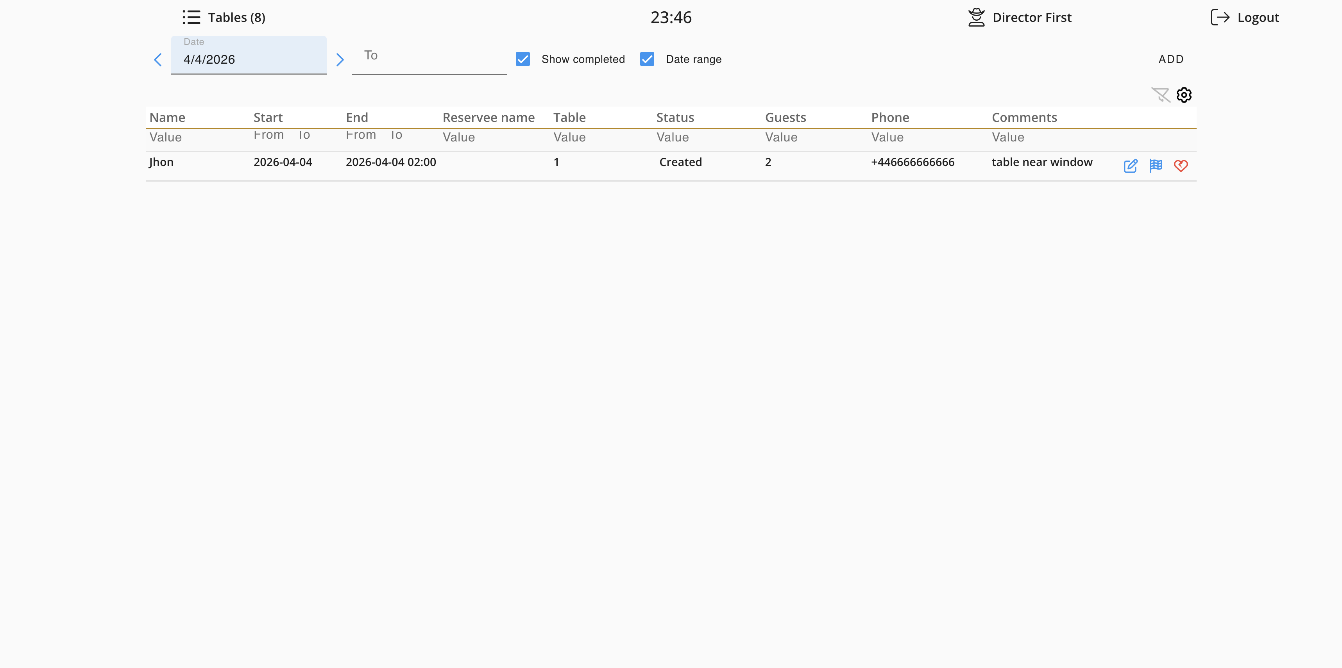Open table settings gear icon
This screenshot has height=668, width=1342.
[1184, 95]
